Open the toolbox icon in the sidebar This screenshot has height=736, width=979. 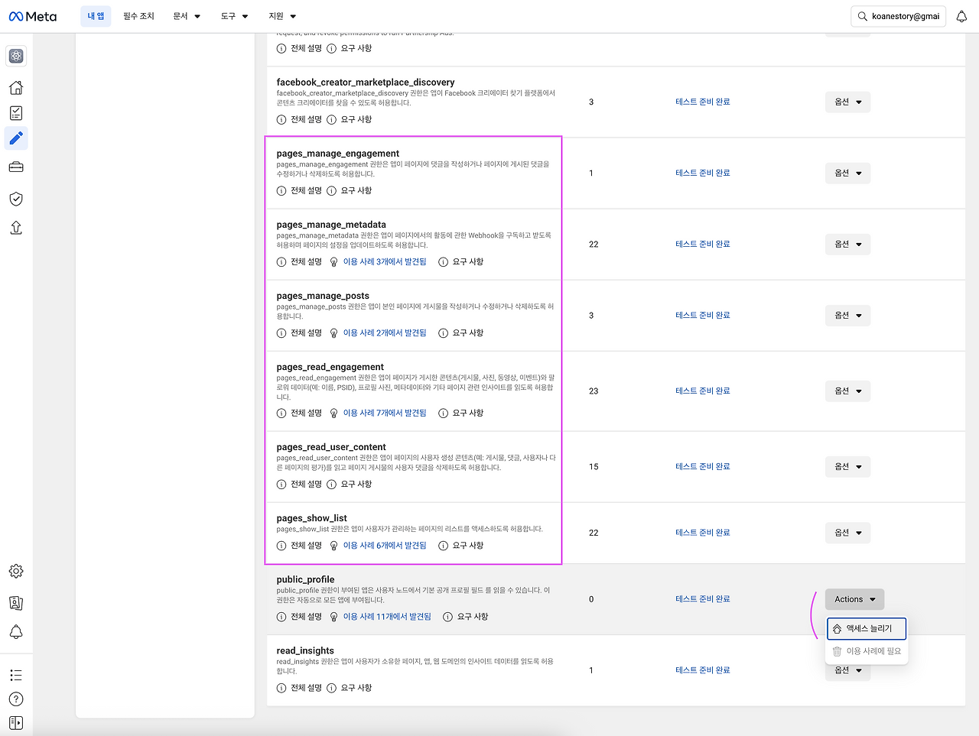tap(16, 167)
